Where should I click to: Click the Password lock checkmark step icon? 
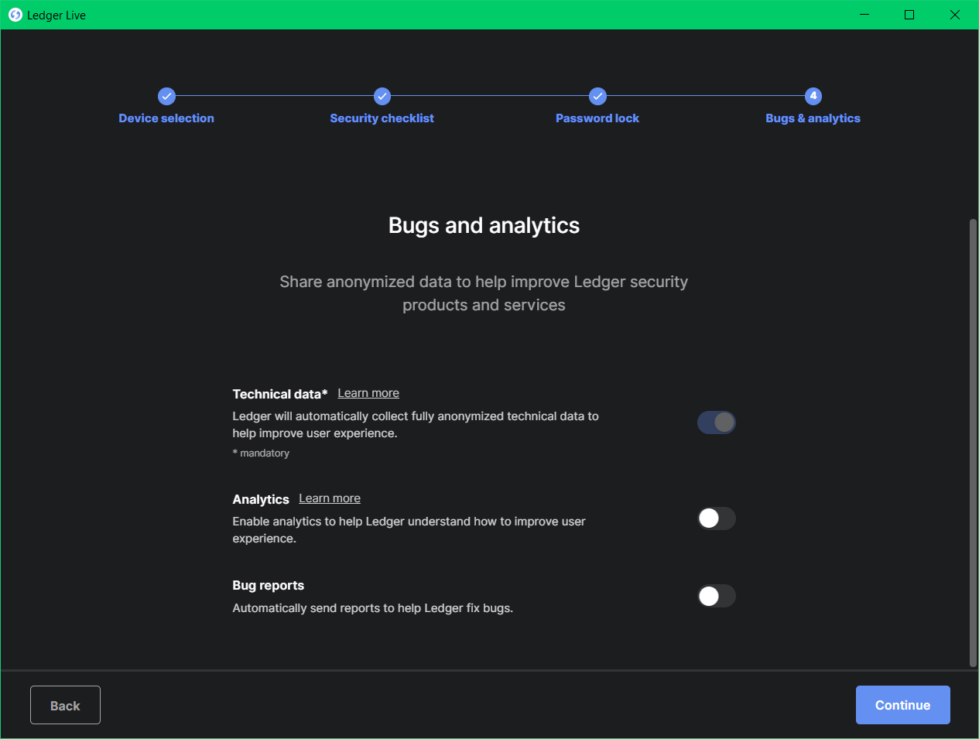[597, 96]
